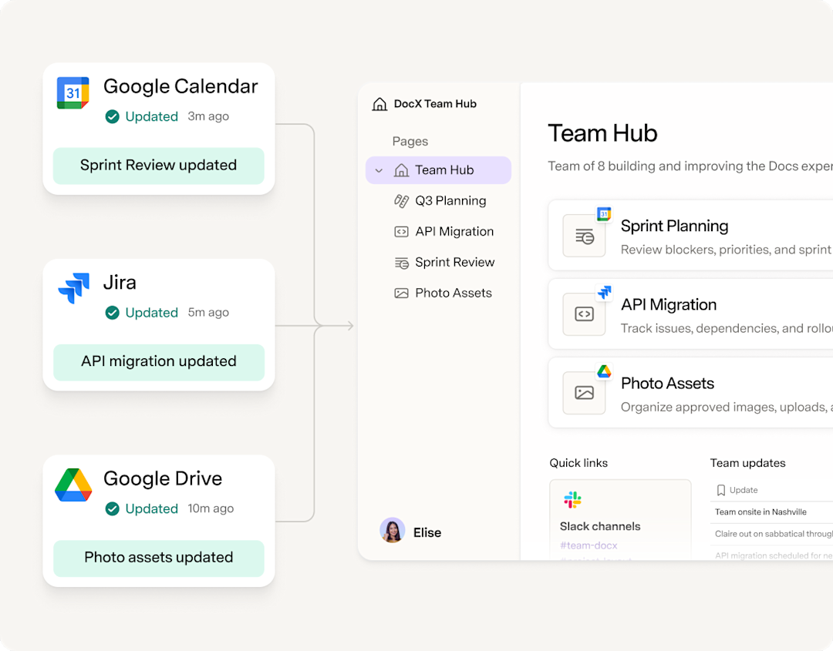Click the Slack logo in Quick links
833x651 pixels.
click(x=572, y=500)
